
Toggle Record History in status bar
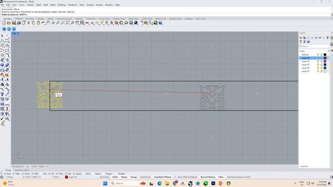[208, 177]
